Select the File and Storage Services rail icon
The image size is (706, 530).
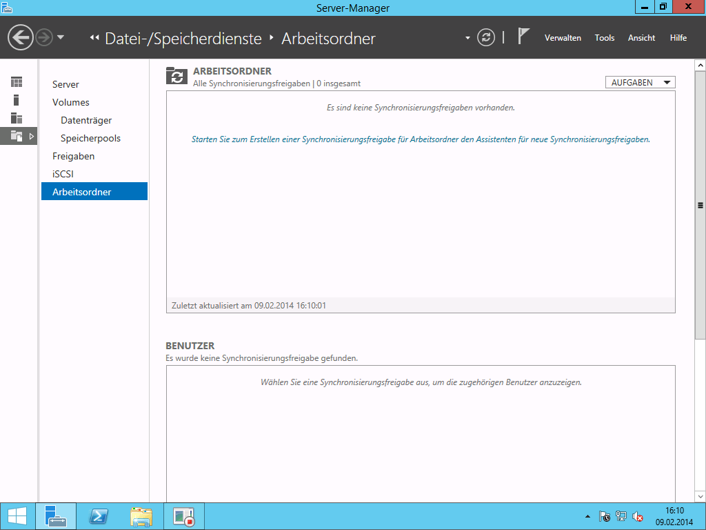click(x=17, y=136)
